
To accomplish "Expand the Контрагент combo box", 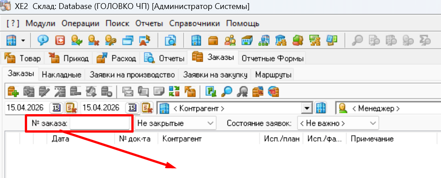I will click(x=307, y=108).
